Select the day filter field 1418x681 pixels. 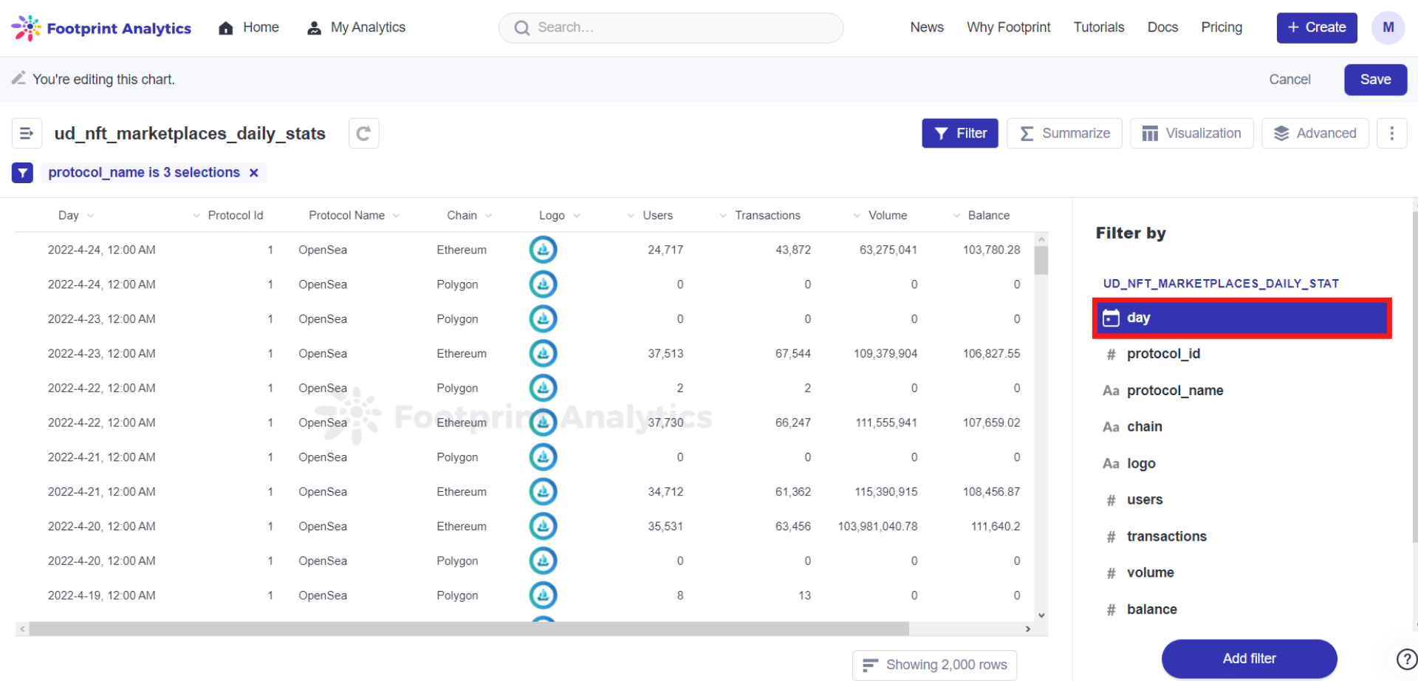pyautogui.click(x=1241, y=318)
